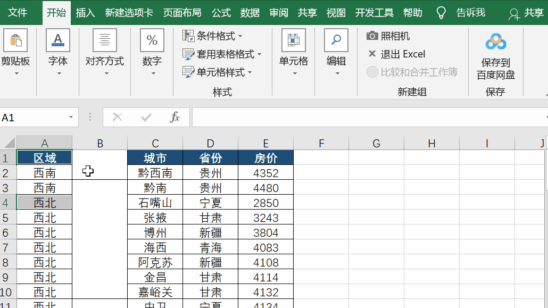Click the 保存到百度网盘 label
This screenshot has height=308, width=548.
[495, 69]
